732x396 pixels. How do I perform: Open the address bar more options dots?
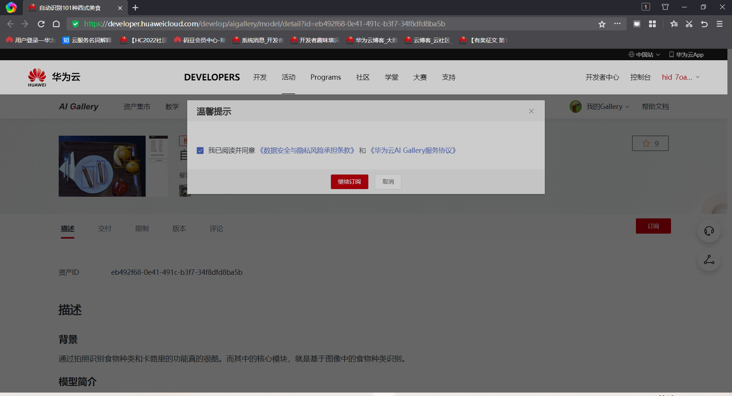617,24
